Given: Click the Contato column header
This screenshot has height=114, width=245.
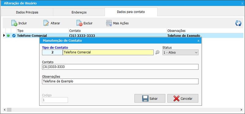Looking at the screenshot, I should pos(118,31).
